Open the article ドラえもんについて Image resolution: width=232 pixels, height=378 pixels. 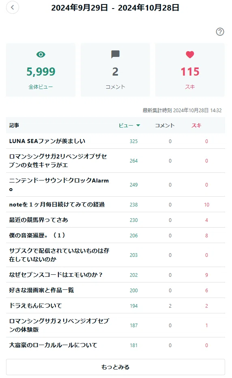point(35,305)
